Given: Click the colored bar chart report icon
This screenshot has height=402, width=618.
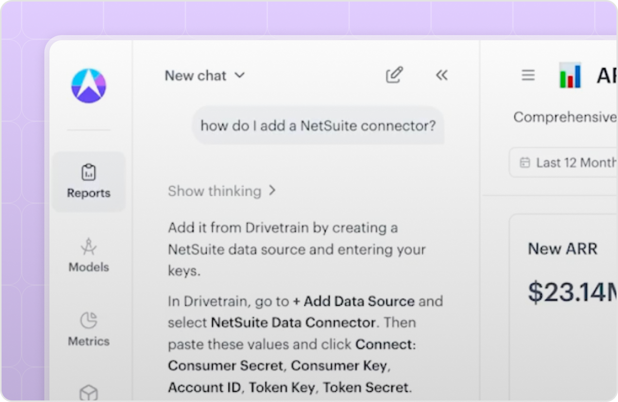Looking at the screenshot, I should click(x=570, y=75).
